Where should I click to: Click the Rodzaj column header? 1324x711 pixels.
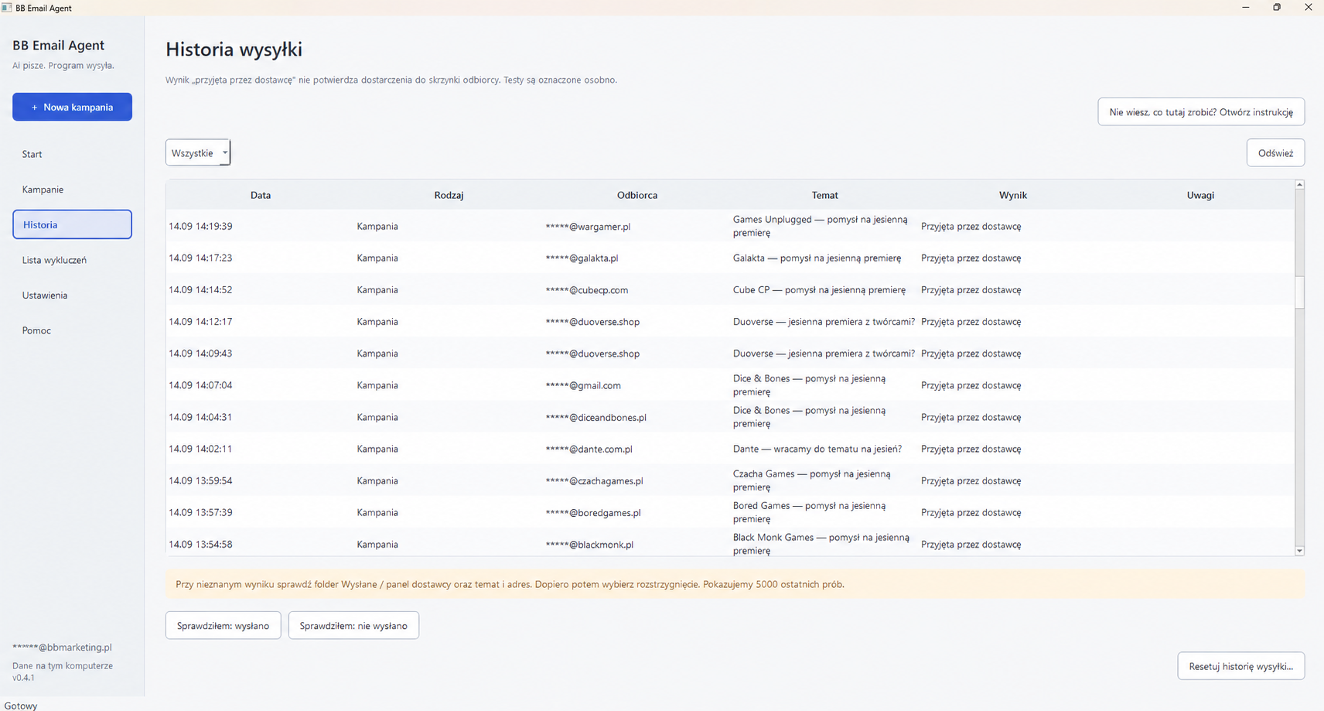point(449,195)
